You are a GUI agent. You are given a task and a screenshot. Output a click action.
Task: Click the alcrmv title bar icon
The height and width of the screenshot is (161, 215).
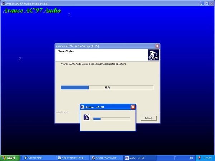pyautogui.click(x=82, y=107)
